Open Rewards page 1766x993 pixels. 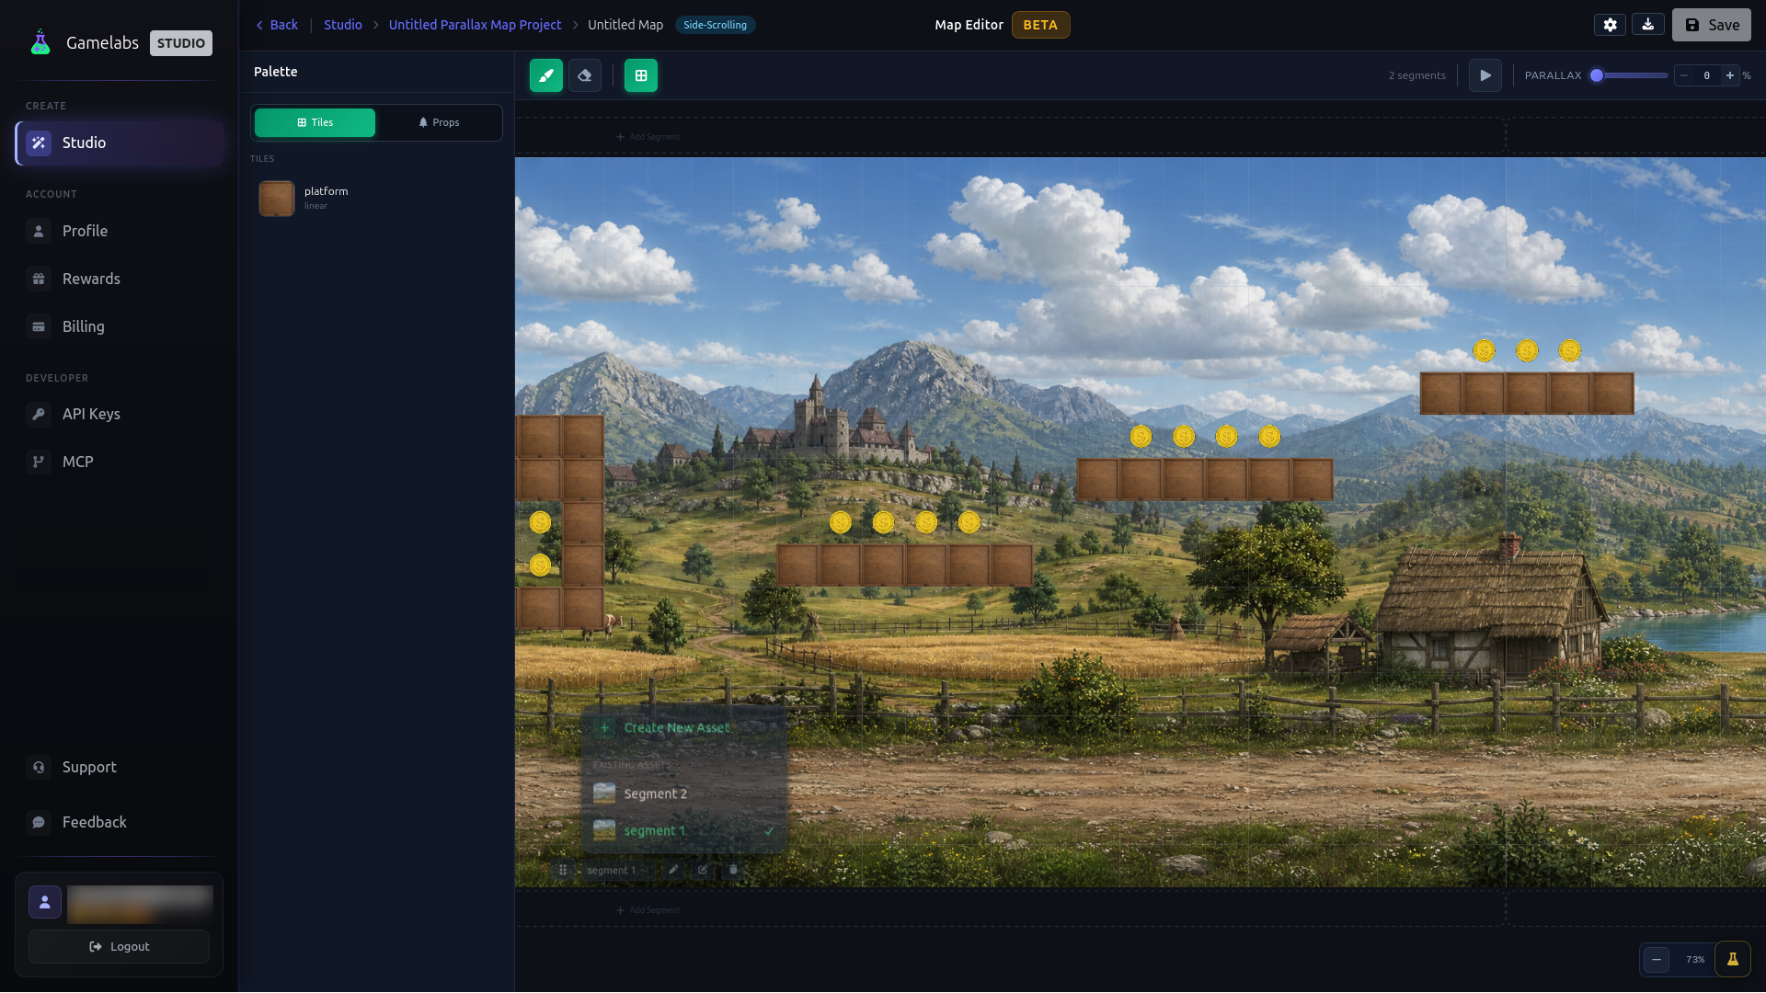coord(120,279)
